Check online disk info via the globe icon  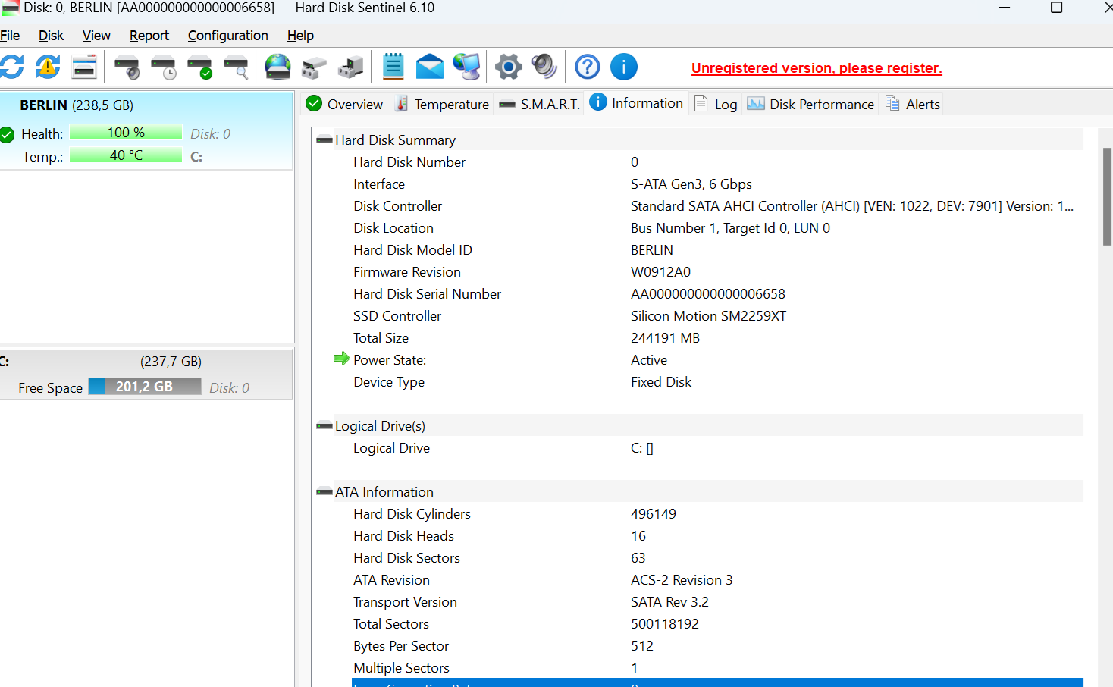pyautogui.click(x=277, y=67)
